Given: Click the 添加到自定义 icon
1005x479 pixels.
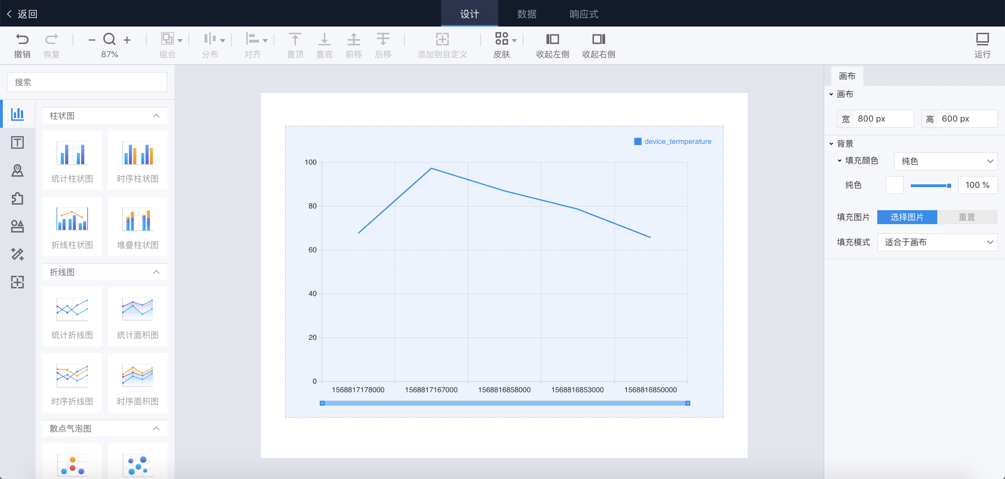Looking at the screenshot, I should pyautogui.click(x=442, y=39).
